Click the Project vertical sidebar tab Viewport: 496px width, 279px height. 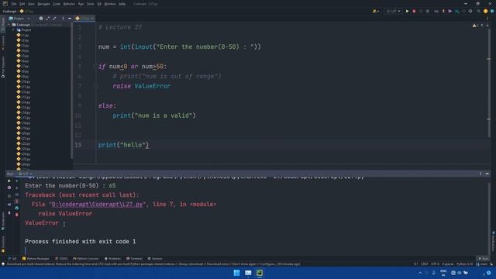pyautogui.click(x=3, y=24)
